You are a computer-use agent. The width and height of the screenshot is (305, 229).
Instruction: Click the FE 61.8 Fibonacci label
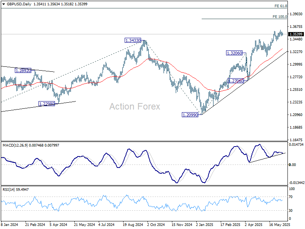(281, 6)
